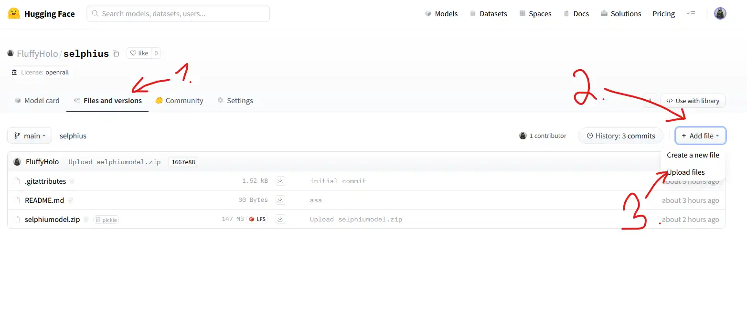The image size is (747, 315).
Task: Show the security shield icon for .gitattributes
Action: click(x=72, y=181)
